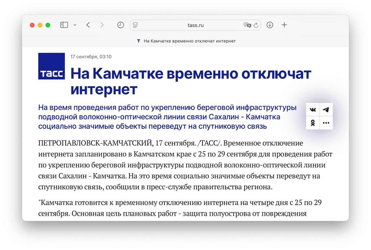The image size is (371, 250).
Task: Open the sidebar options chevron
Action: click(x=75, y=25)
